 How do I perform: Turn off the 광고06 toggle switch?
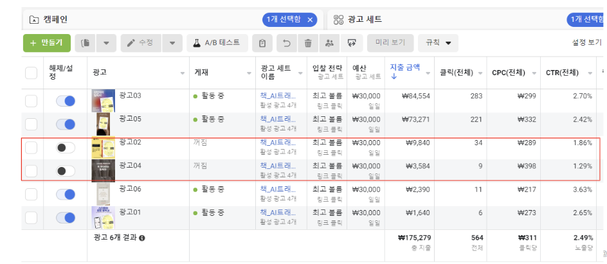(66, 195)
